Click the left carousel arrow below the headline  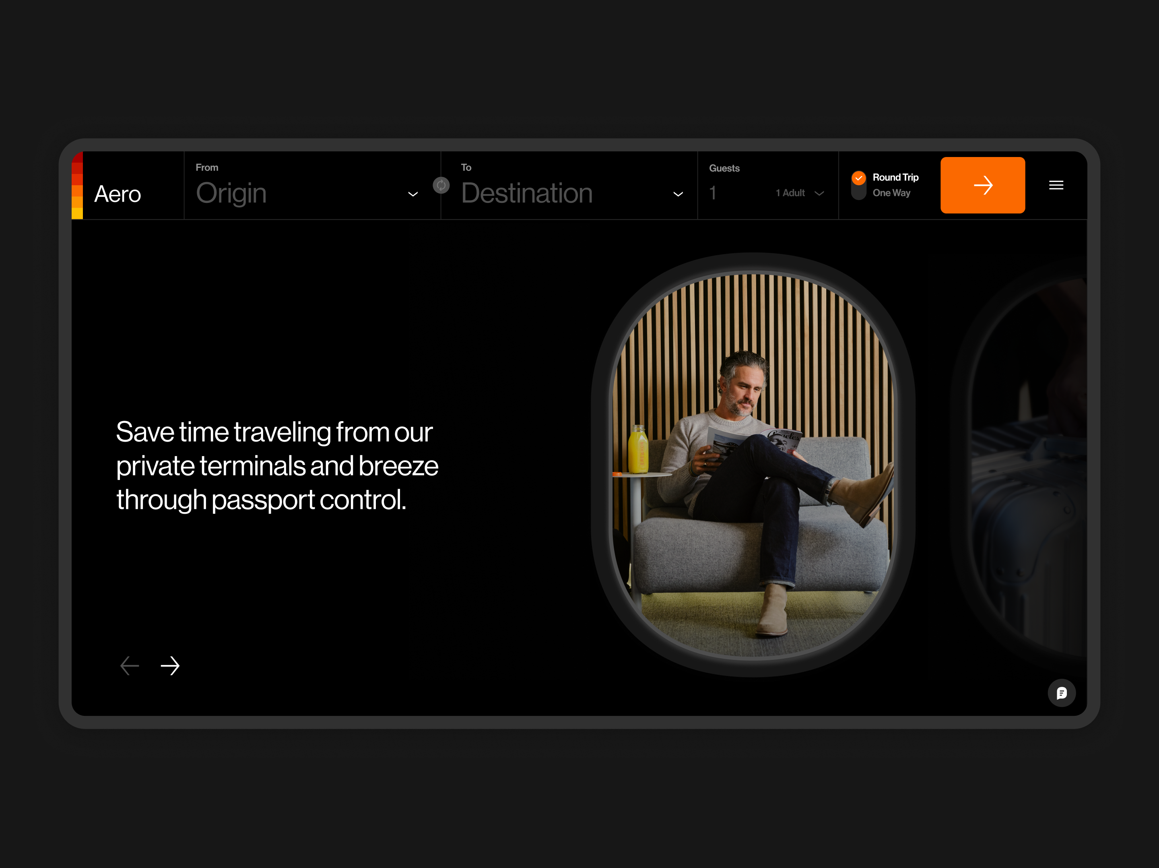[x=130, y=665]
